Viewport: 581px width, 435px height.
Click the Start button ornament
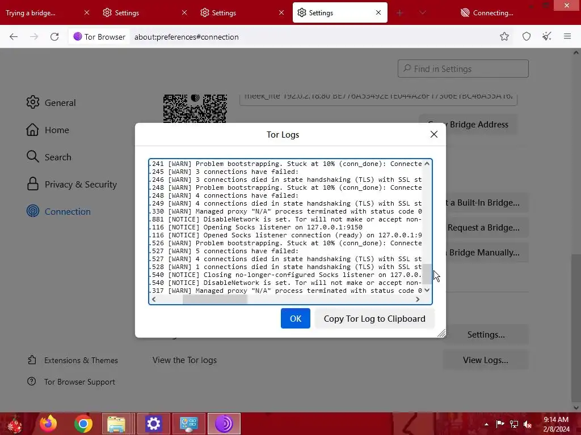click(x=15, y=424)
